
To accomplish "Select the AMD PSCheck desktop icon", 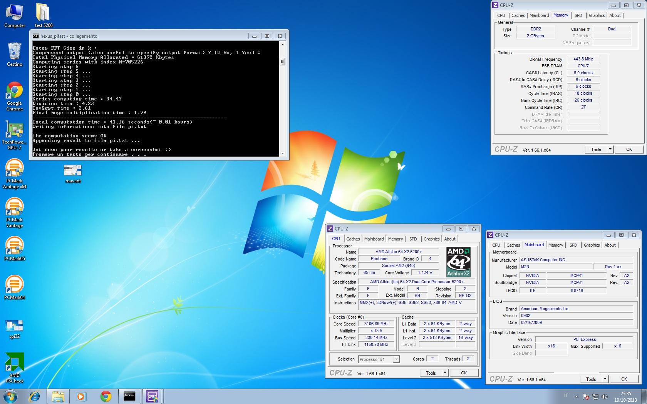I will click(x=15, y=368).
